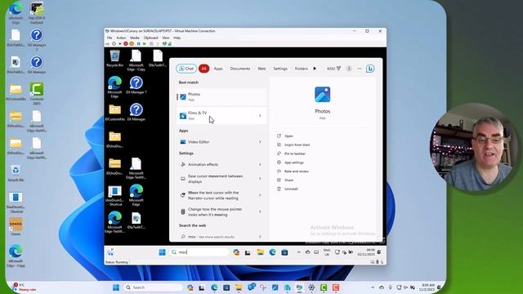Image resolution: width=523 pixels, height=294 pixels.
Task: Open Snipping Tool icon on host taskbar
Action: [x=263, y=287]
